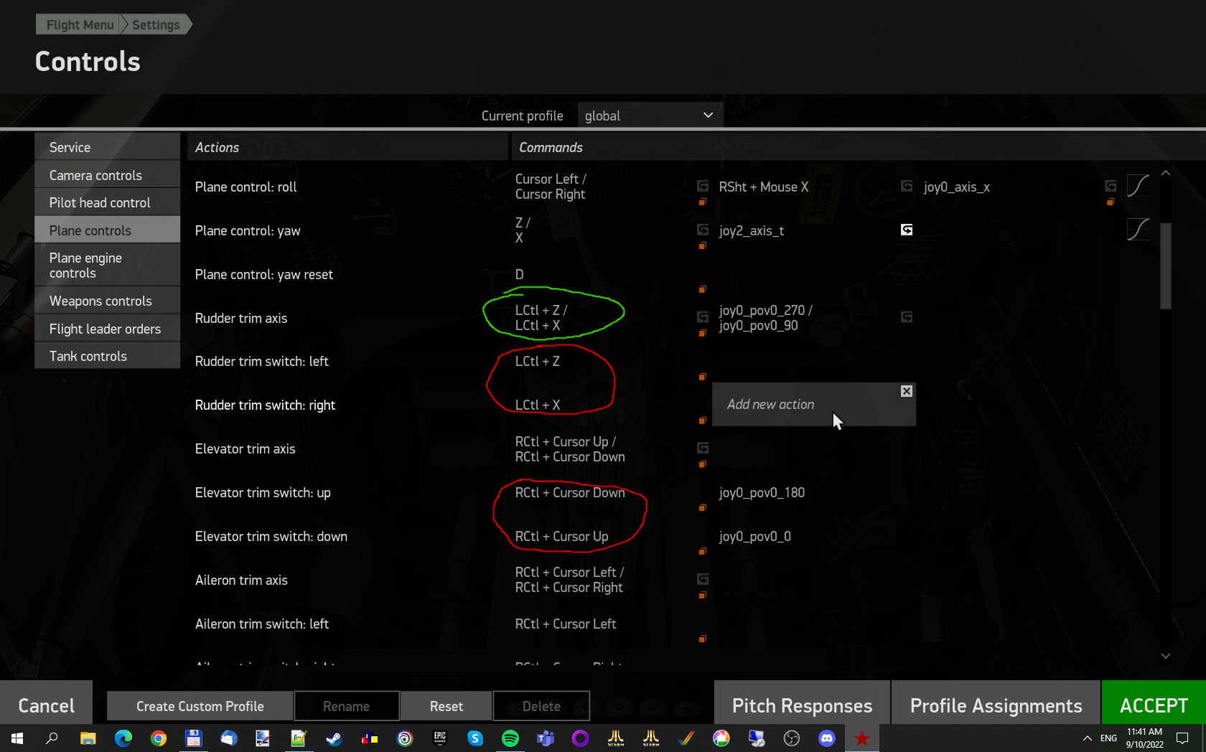Show hidden icons in the system tray
This screenshot has height=752, width=1206.
click(1087, 738)
